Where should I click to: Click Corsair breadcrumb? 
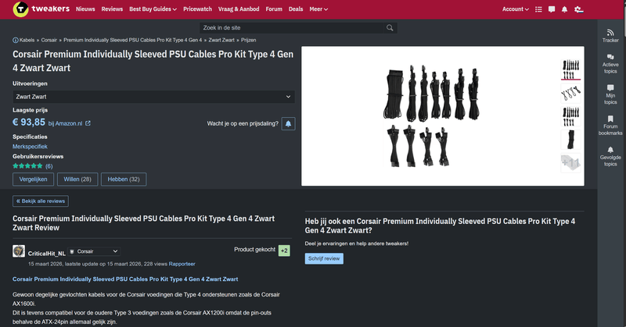click(x=49, y=41)
